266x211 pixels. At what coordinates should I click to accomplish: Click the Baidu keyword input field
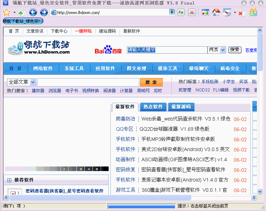click(167, 50)
